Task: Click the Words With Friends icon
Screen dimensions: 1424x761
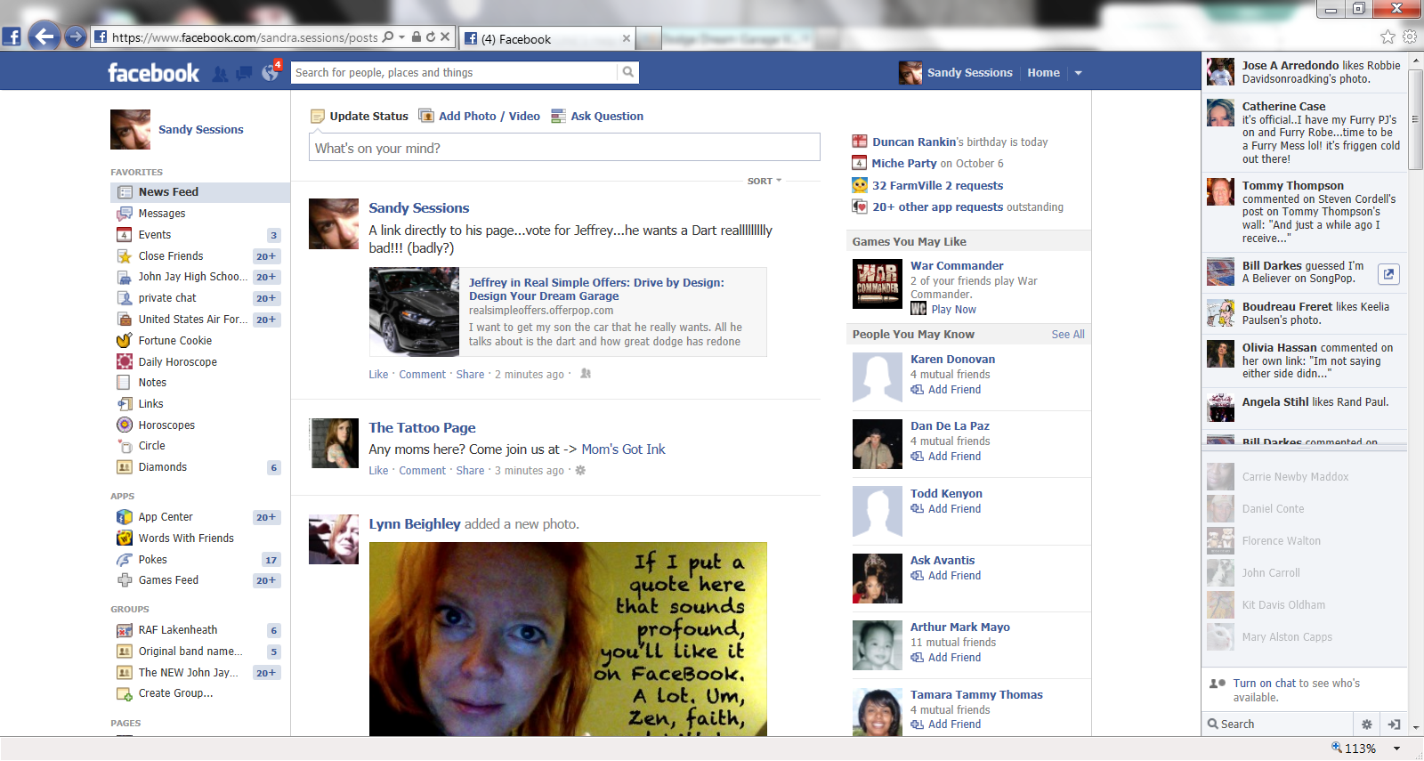Action: click(125, 538)
